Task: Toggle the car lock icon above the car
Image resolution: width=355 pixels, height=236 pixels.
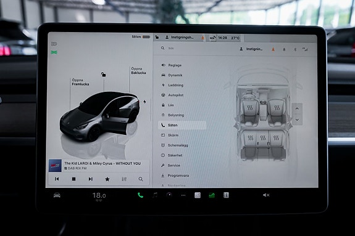Action: tap(104, 75)
